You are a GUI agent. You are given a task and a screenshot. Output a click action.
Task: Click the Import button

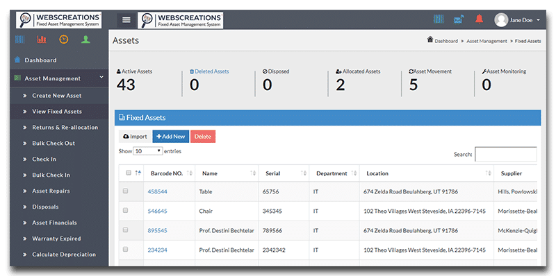point(135,137)
